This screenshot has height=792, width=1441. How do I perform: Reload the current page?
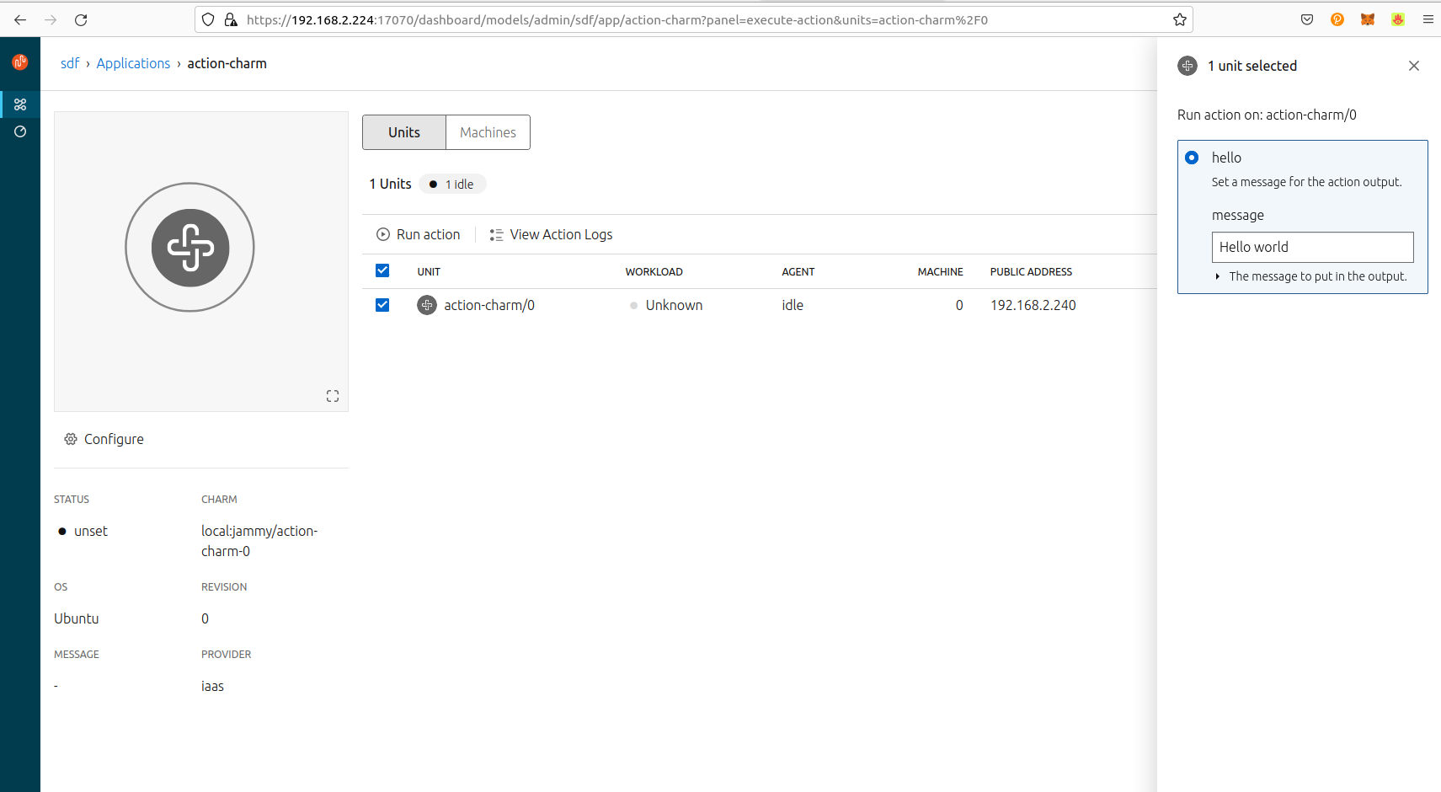click(x=81, y=19)
